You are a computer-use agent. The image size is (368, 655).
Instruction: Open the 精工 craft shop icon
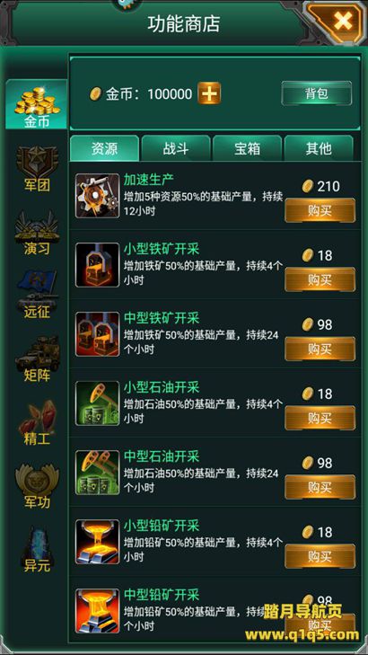click(x=37, y=423)
